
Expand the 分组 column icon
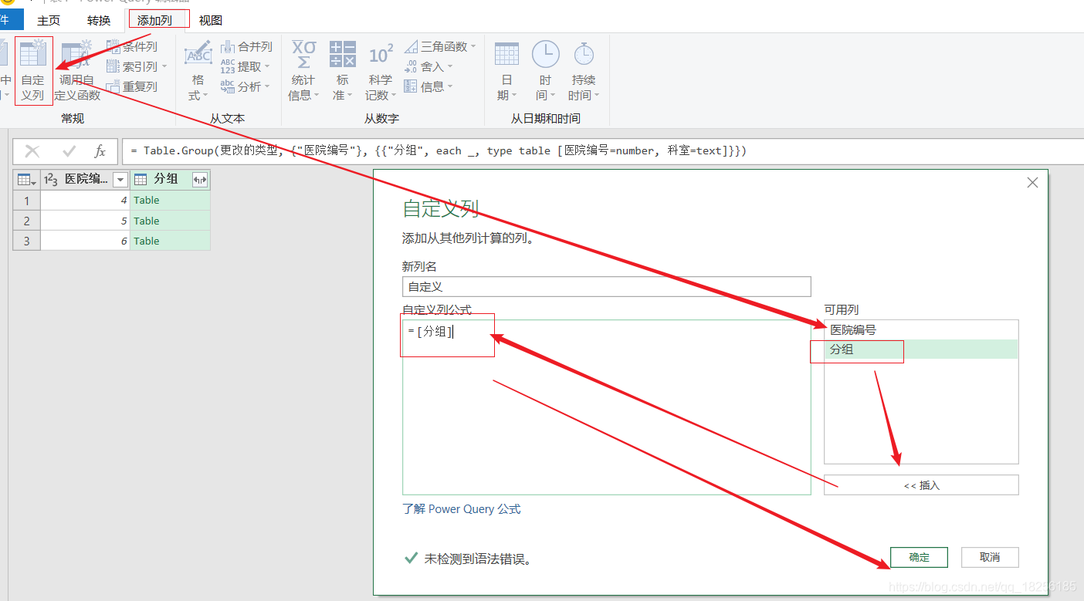click(200, 180)
